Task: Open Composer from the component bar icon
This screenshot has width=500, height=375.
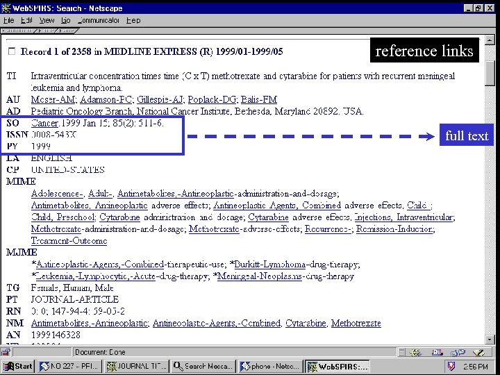Action: tap(479, 352)
